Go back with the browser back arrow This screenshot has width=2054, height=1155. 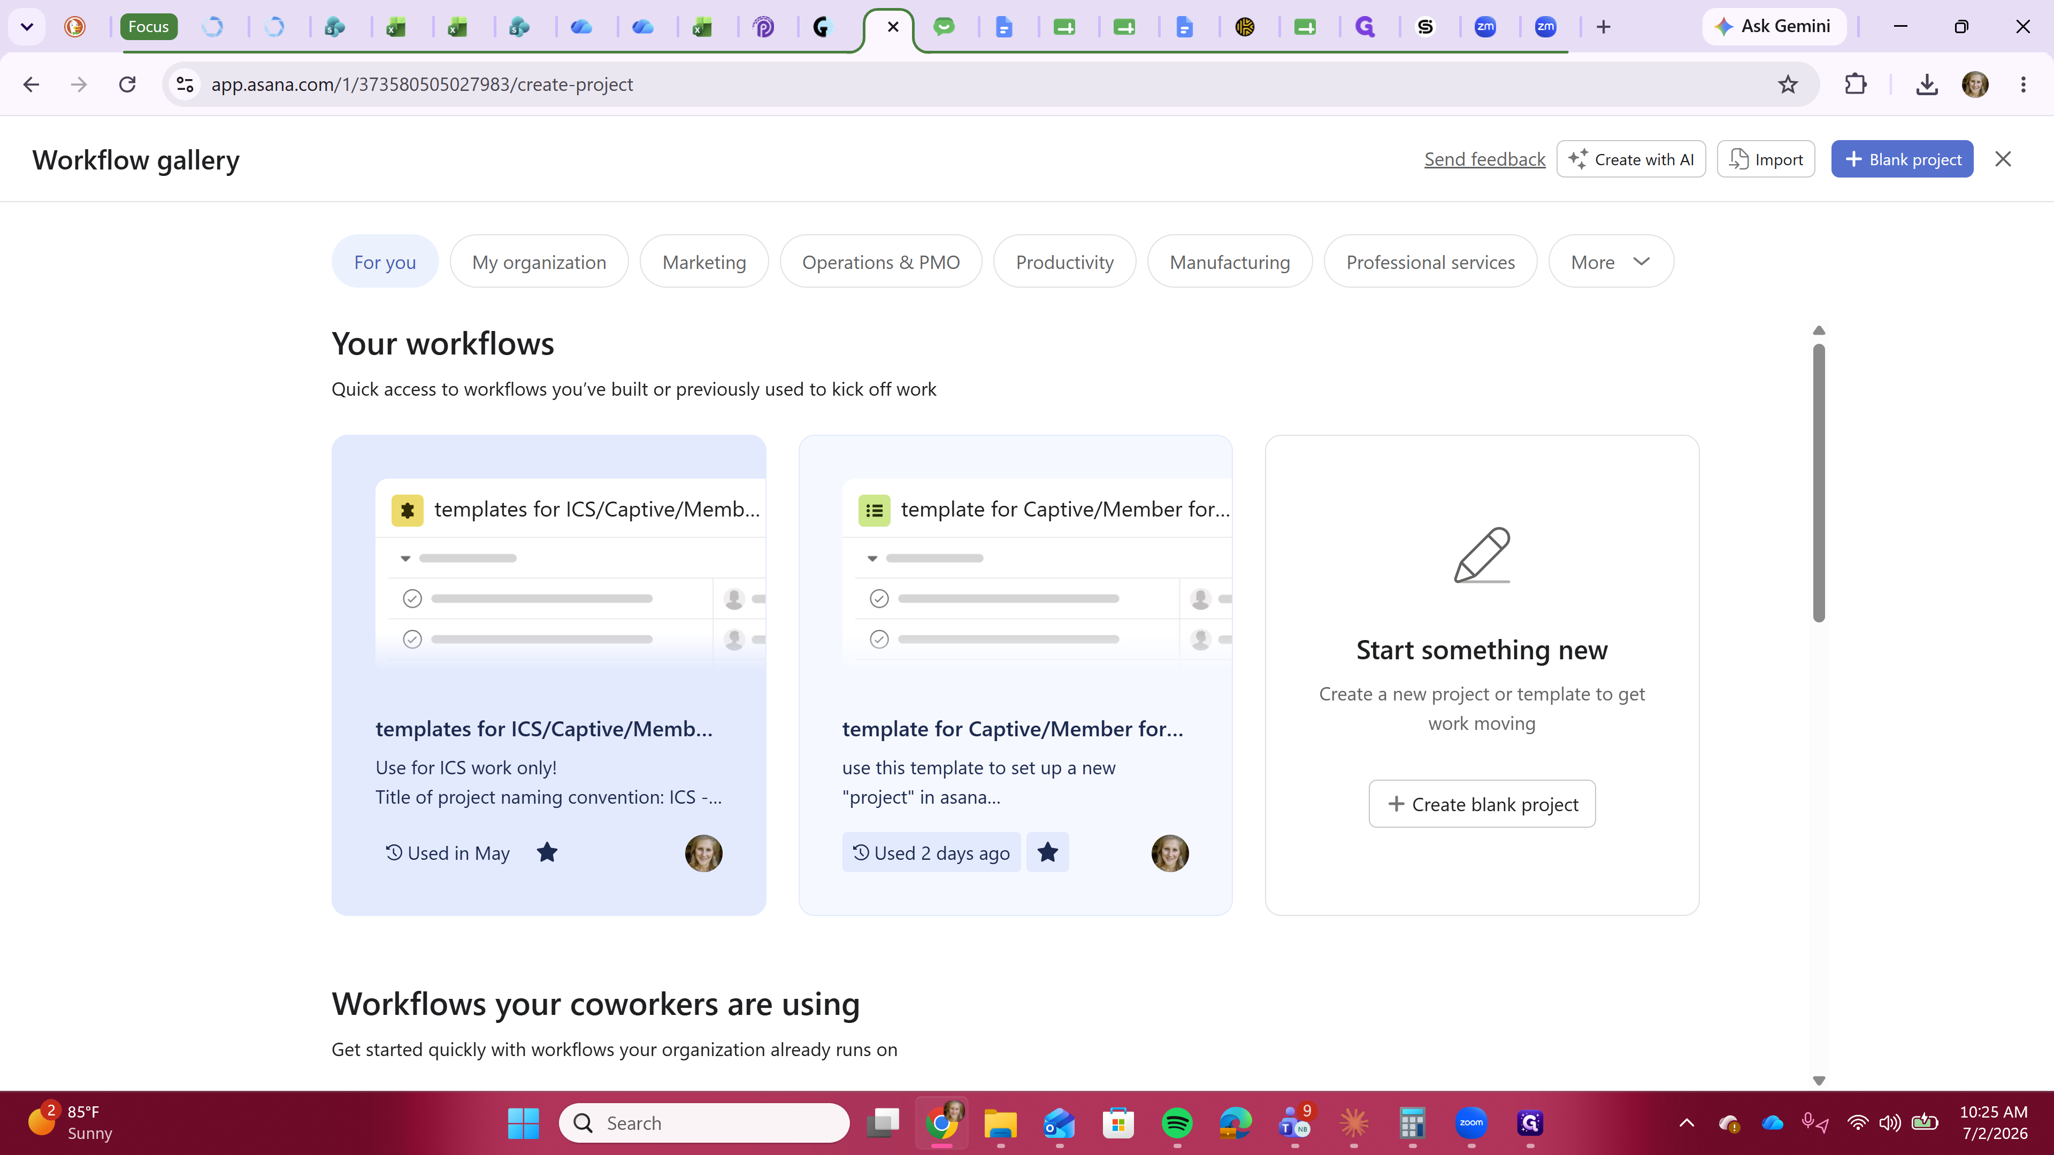coord(31,84)
